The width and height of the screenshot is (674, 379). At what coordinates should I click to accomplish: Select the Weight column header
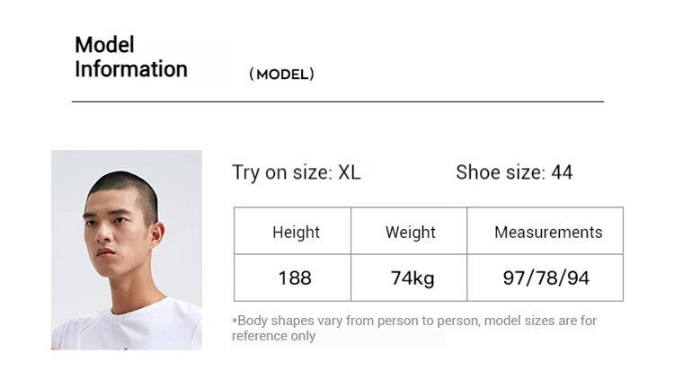click(x=409, y=231)
